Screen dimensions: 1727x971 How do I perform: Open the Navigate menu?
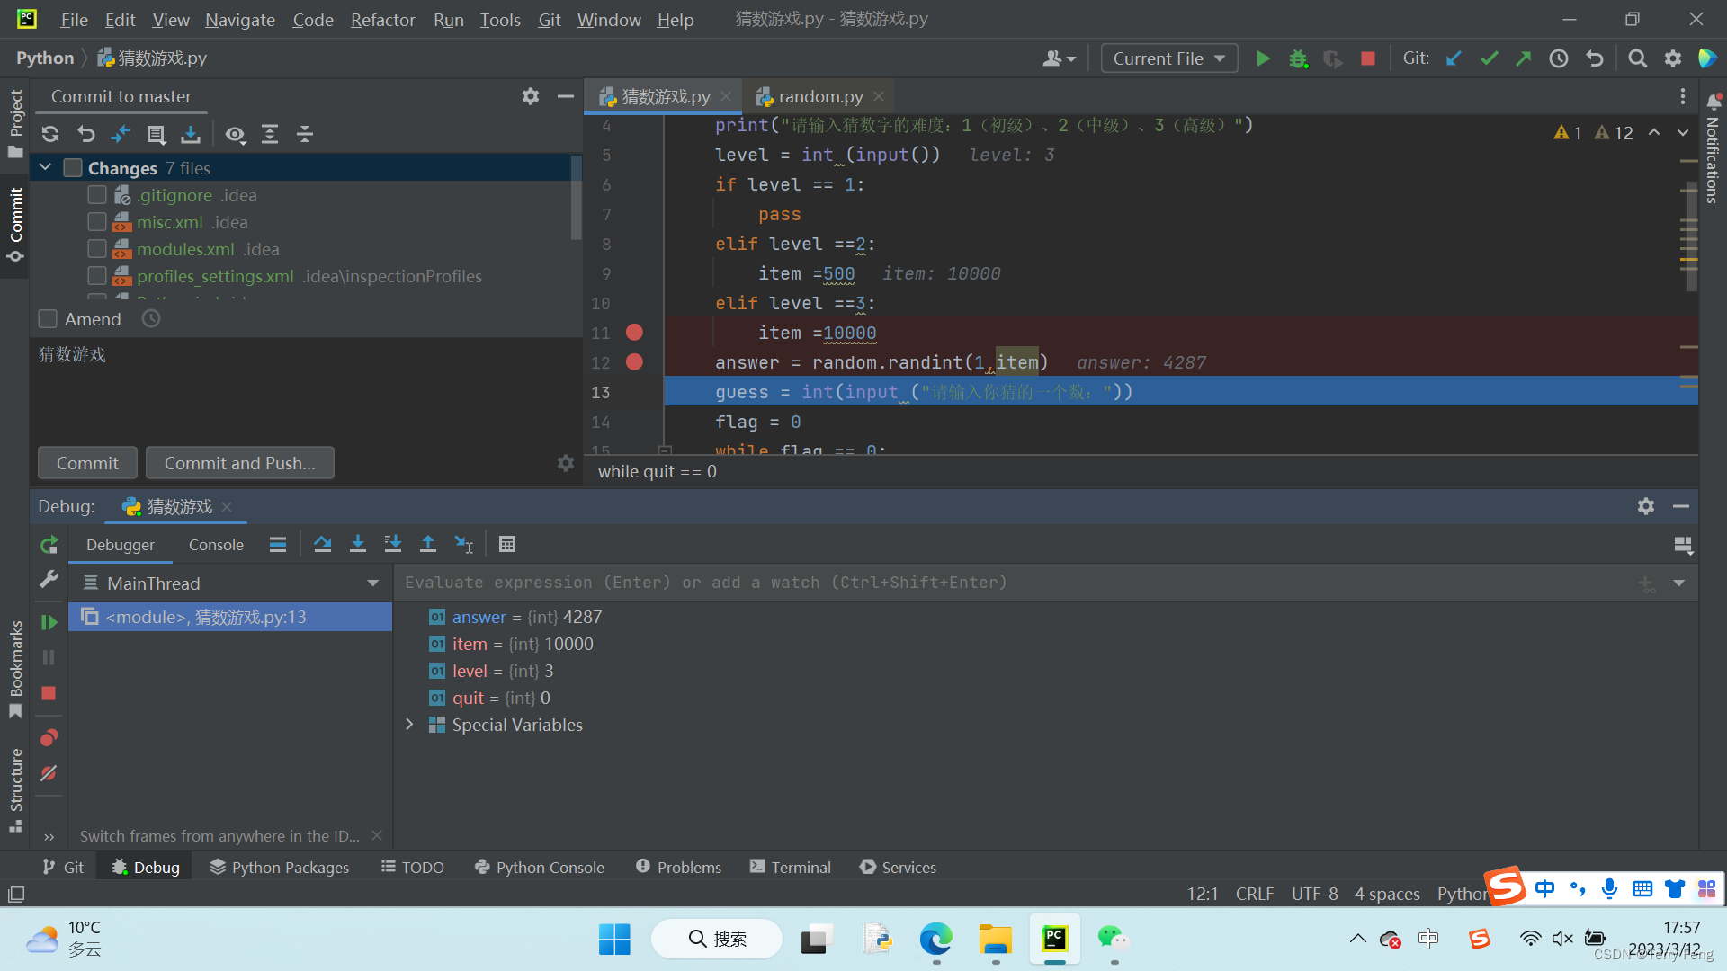pyautogui.click(x=239, y=20)
